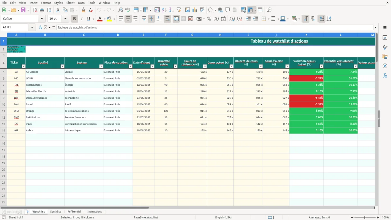Switch to the Instructions sheet tab
The height and width of the screenshot is (220, 391).
tap(94, 212)
